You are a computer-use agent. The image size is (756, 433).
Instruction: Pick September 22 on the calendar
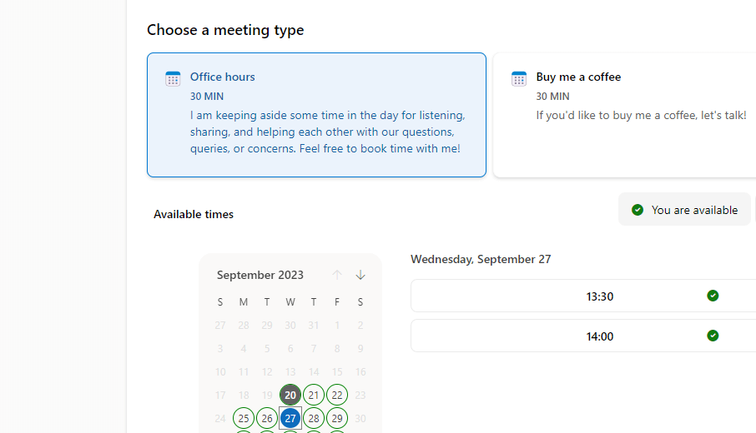(x=337, y=395)
